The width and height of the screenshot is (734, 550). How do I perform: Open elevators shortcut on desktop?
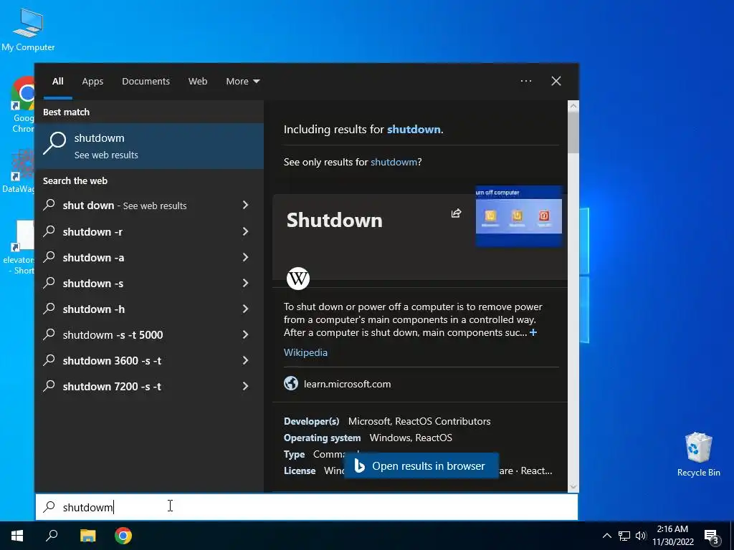click(19, 248)
